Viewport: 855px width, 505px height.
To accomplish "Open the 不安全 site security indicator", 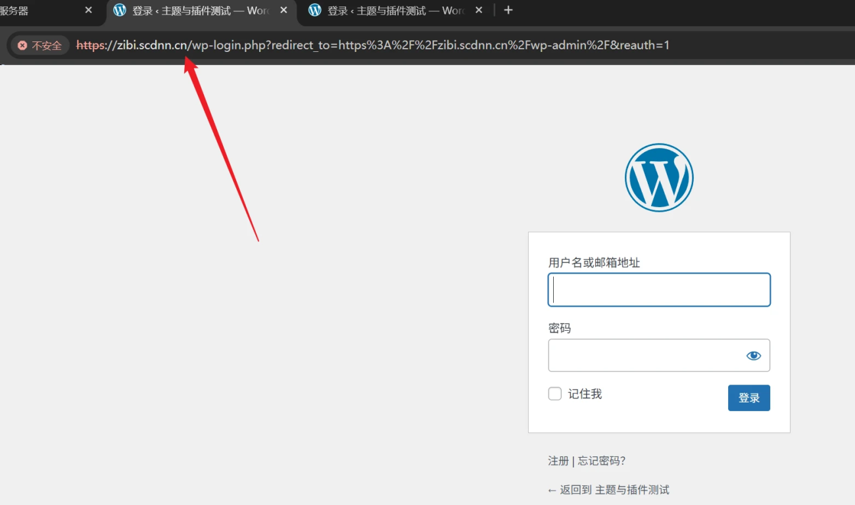I will tap(40, 45).
